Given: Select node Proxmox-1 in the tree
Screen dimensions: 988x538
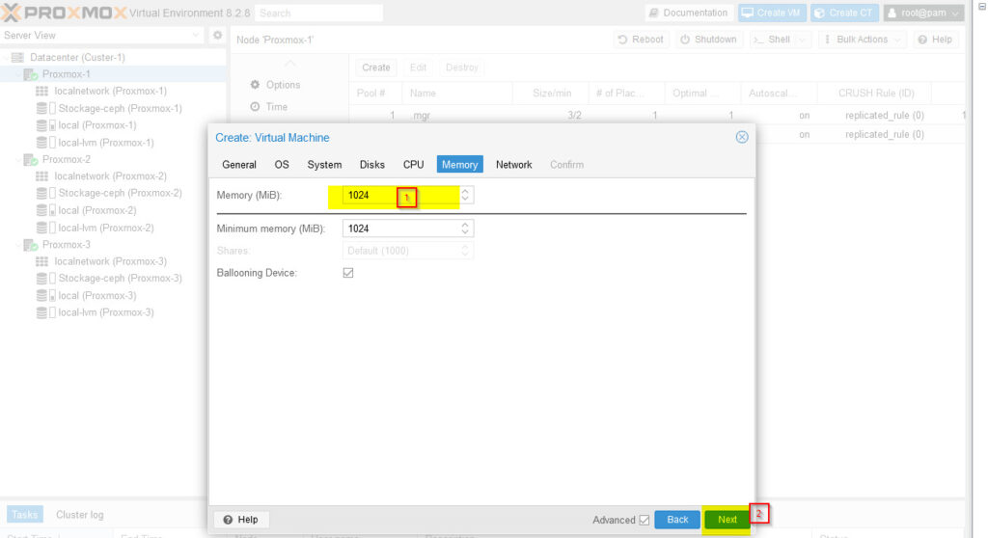Looking at the screenshot, I should pos(67,74).
